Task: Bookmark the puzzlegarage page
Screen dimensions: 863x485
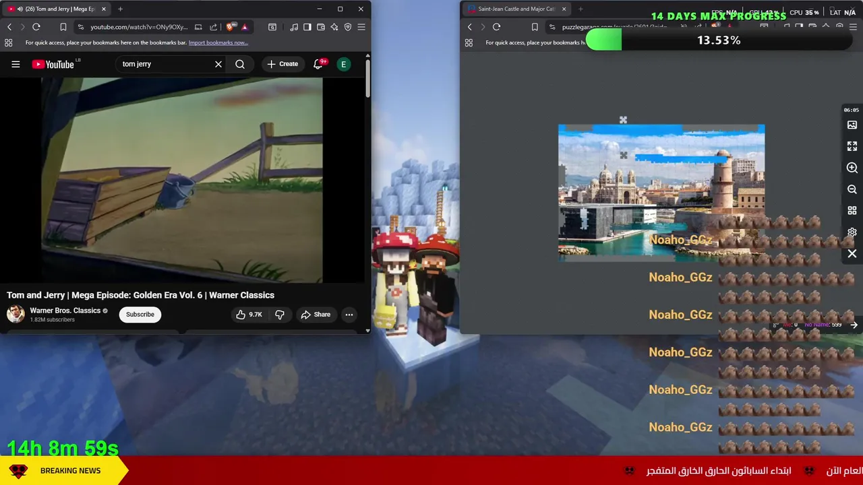Action: click(535, 27)
